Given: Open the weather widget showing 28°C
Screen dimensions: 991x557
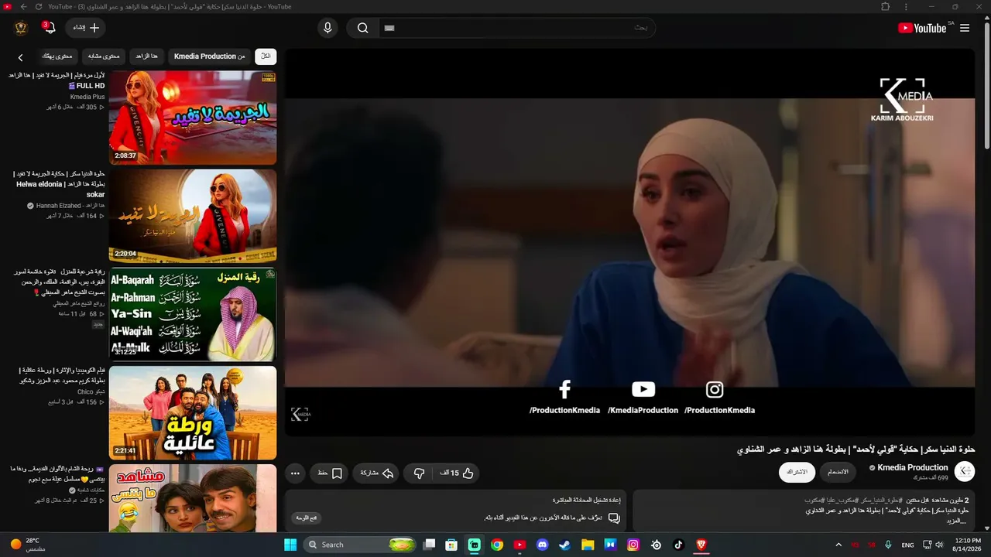Looking at the screenshot, I should (27, 545).
